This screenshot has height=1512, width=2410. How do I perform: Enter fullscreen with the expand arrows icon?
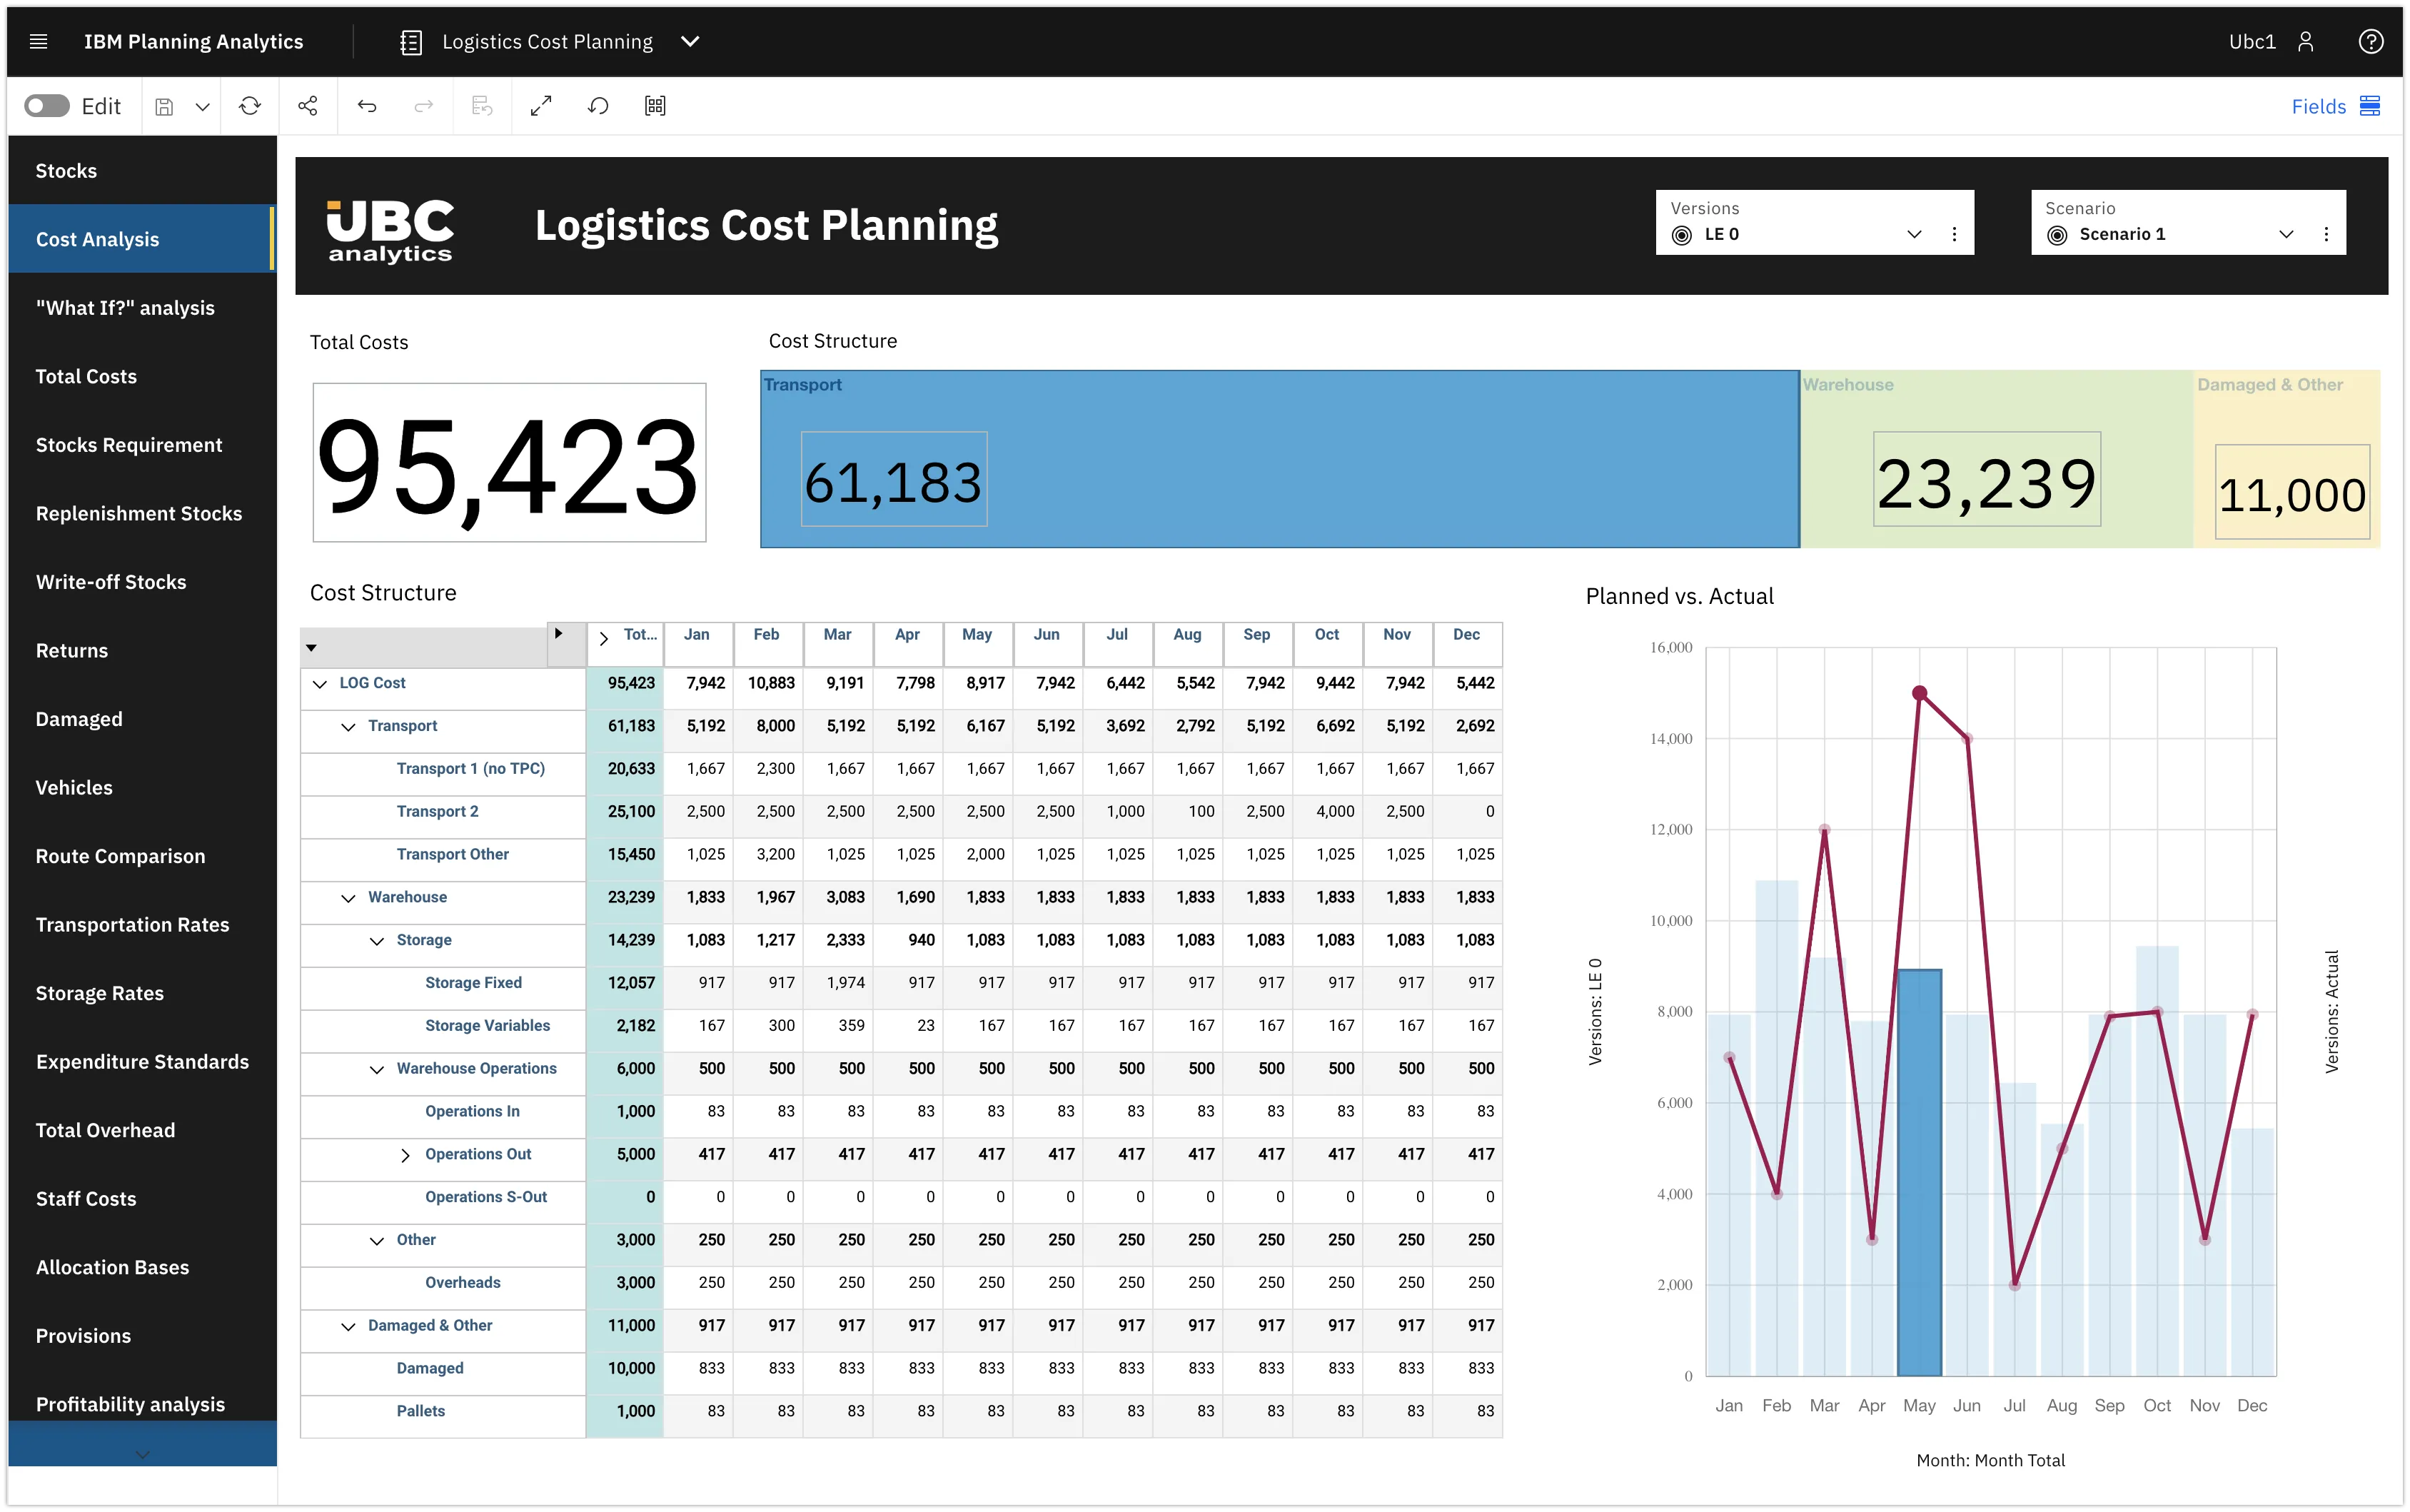point(541,106)
